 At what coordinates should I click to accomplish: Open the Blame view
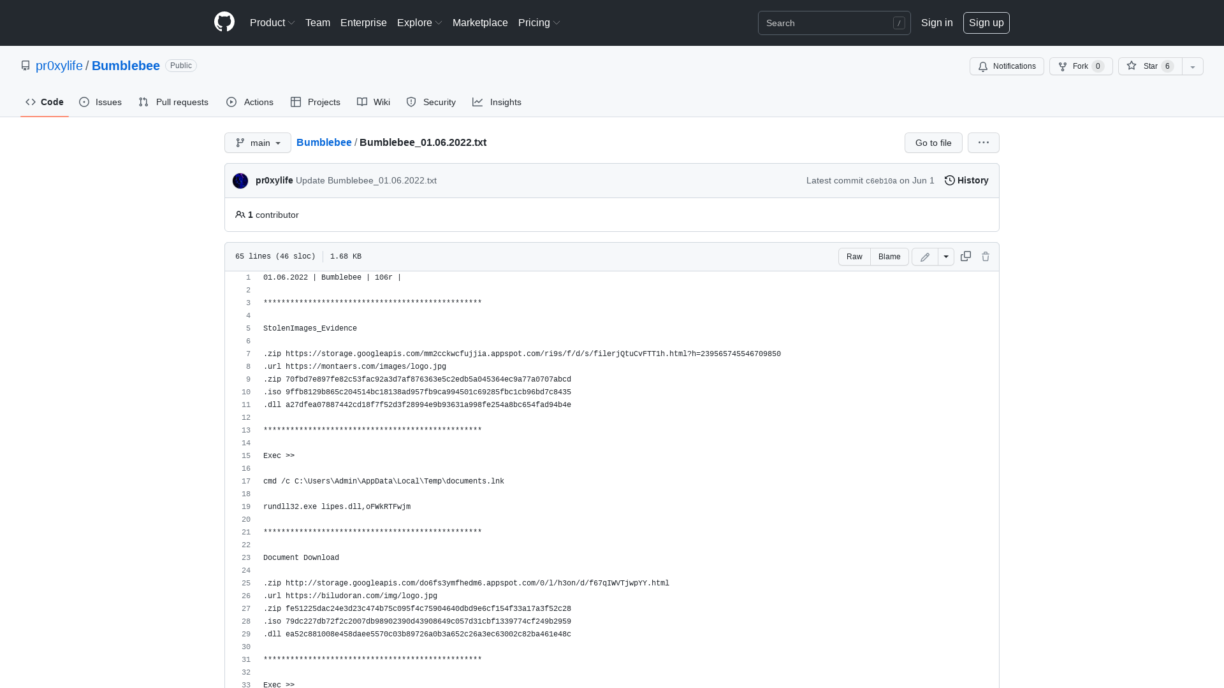tap(889, 257)
